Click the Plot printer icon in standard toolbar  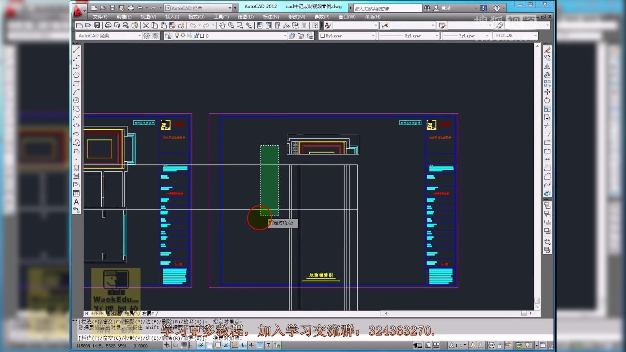tap(108, 25)
